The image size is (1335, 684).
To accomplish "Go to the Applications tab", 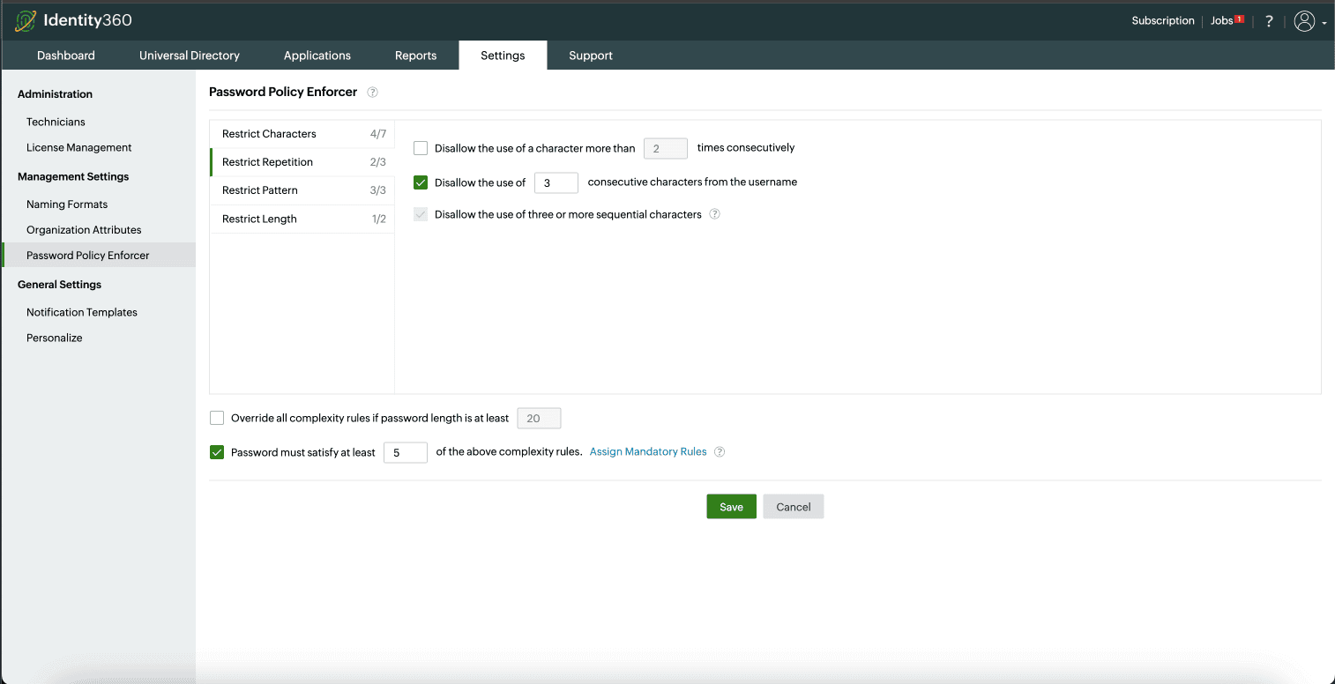I will tap(317, 56).
